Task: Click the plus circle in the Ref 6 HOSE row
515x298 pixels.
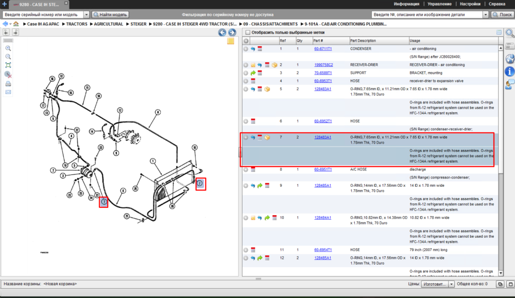Action: coord(246,121)
